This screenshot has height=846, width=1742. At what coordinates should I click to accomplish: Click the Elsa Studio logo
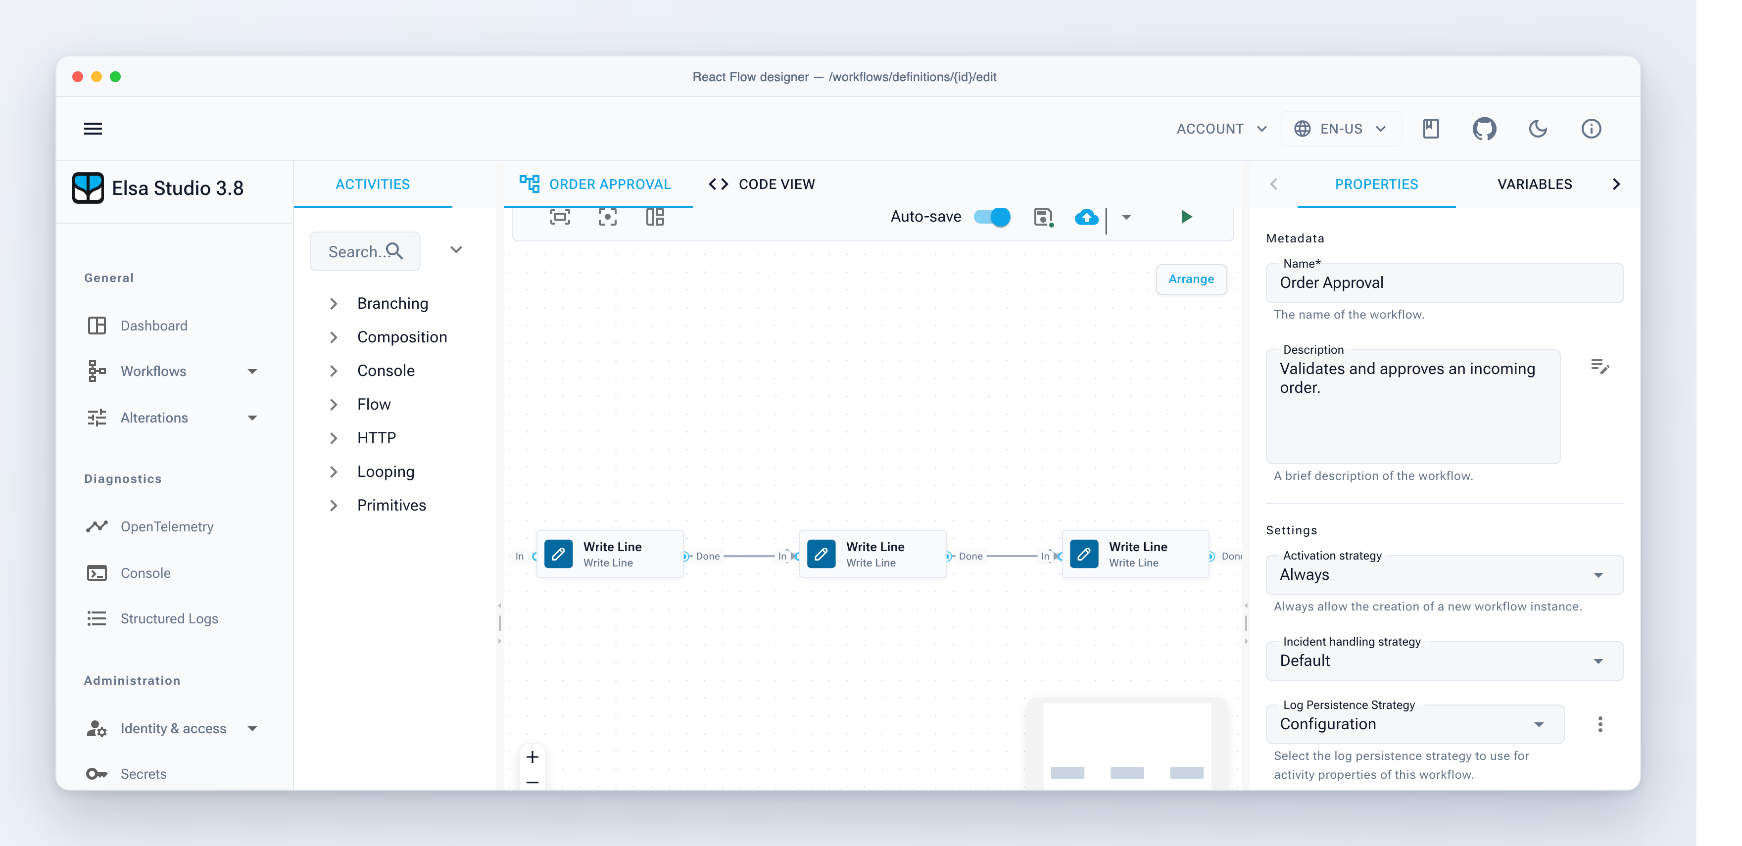click(x=88, y=188)
